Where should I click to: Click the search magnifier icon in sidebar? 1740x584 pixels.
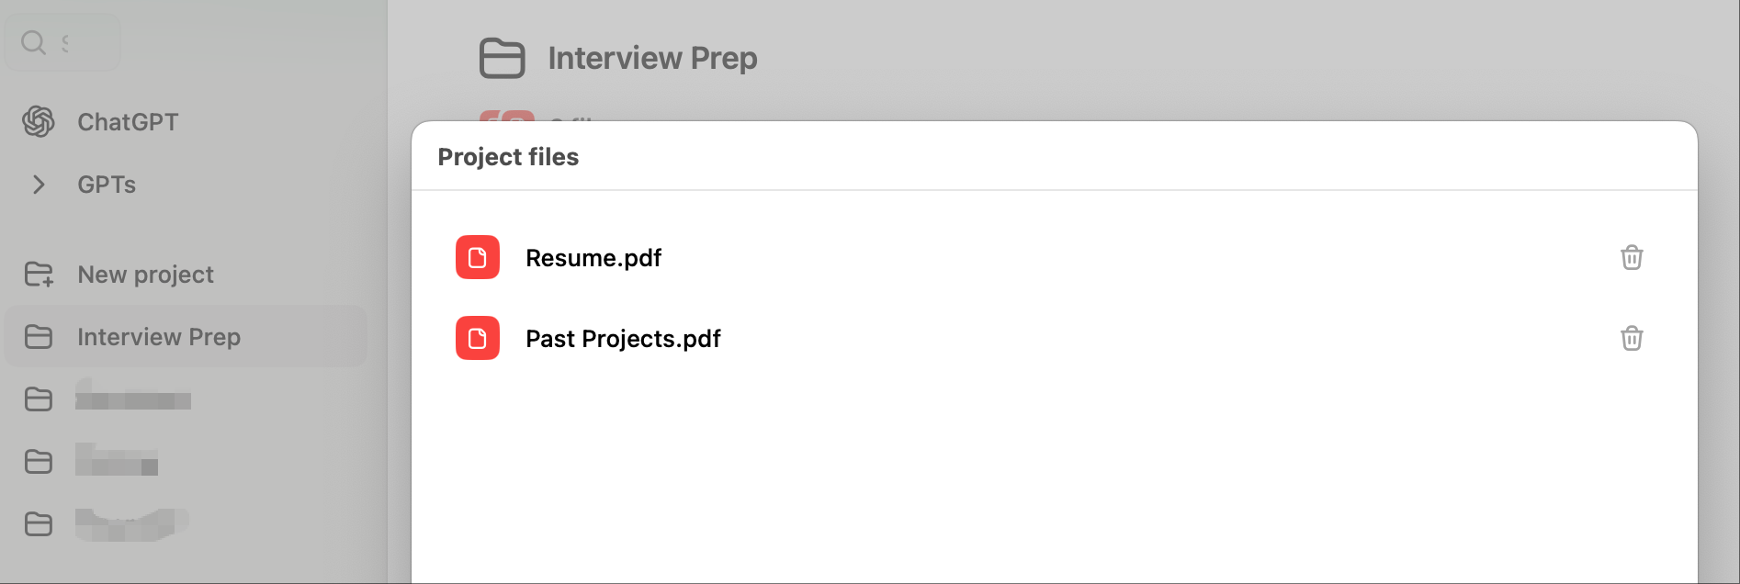coord(34,41)
